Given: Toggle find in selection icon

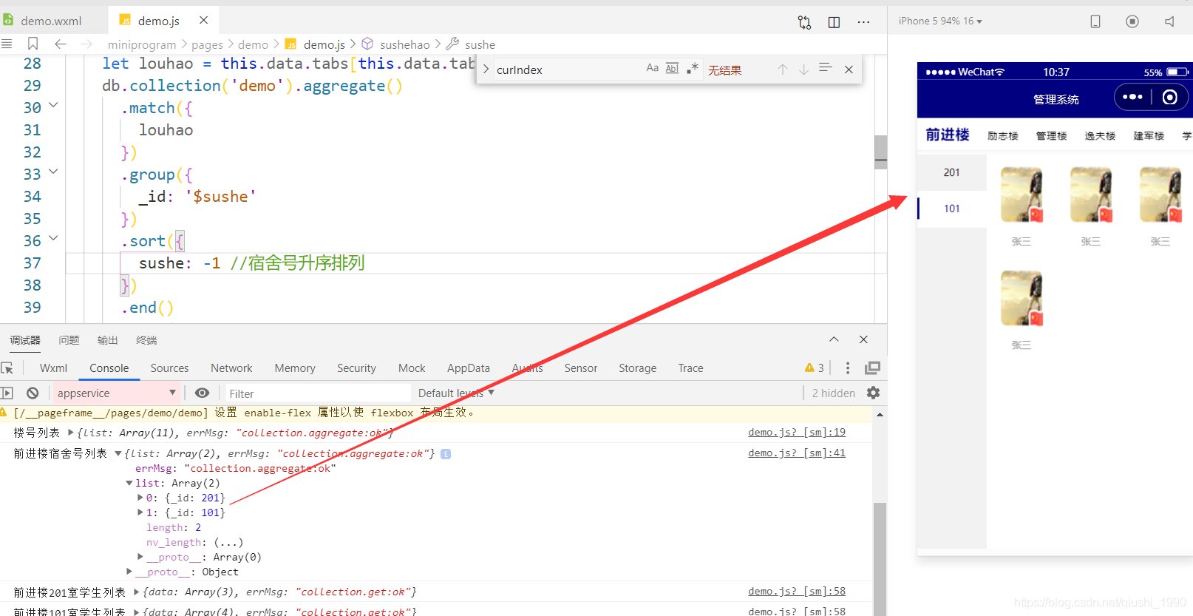Looking at the screenshot, I should click(x=826, y=68).
